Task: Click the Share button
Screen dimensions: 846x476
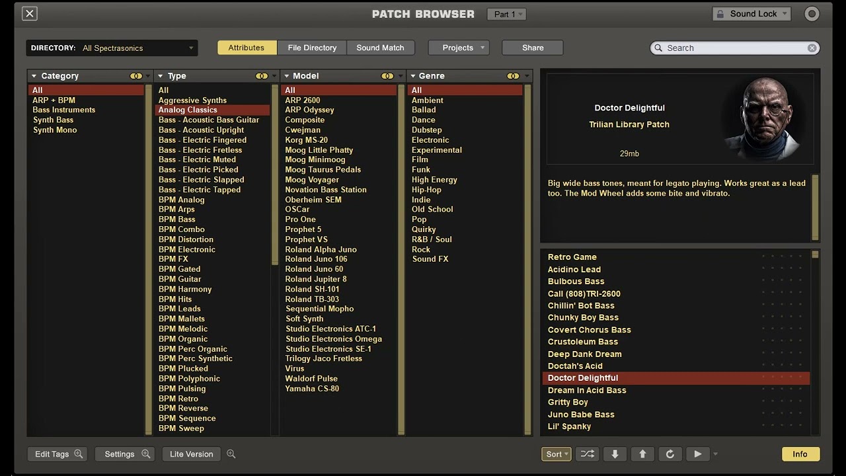Action: click(533, 48)
